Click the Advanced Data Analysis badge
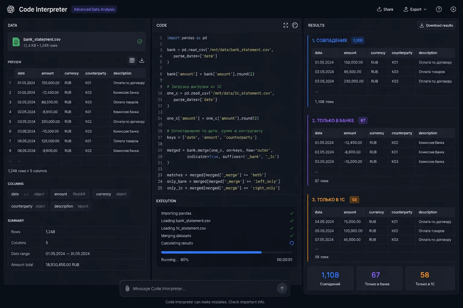 [x=94, y=9]
